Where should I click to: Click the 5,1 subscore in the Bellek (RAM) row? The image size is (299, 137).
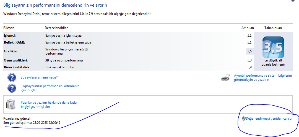point(249,42)
